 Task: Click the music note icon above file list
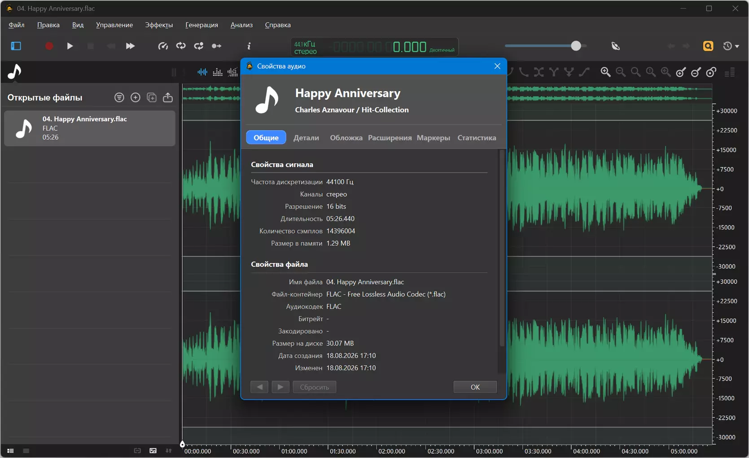click(x=15, y=72)
